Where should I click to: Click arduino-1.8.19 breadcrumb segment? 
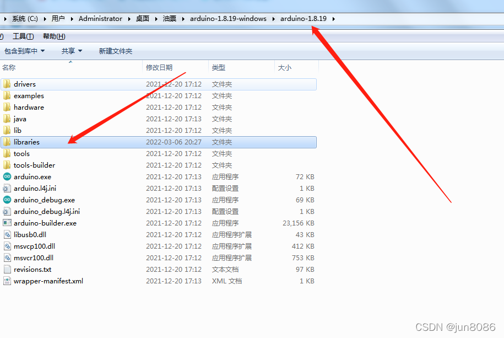304,19
